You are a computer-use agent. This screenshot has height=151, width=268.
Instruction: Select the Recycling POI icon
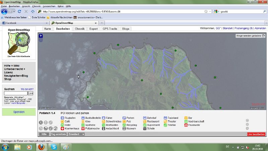(x=124, y=125)
